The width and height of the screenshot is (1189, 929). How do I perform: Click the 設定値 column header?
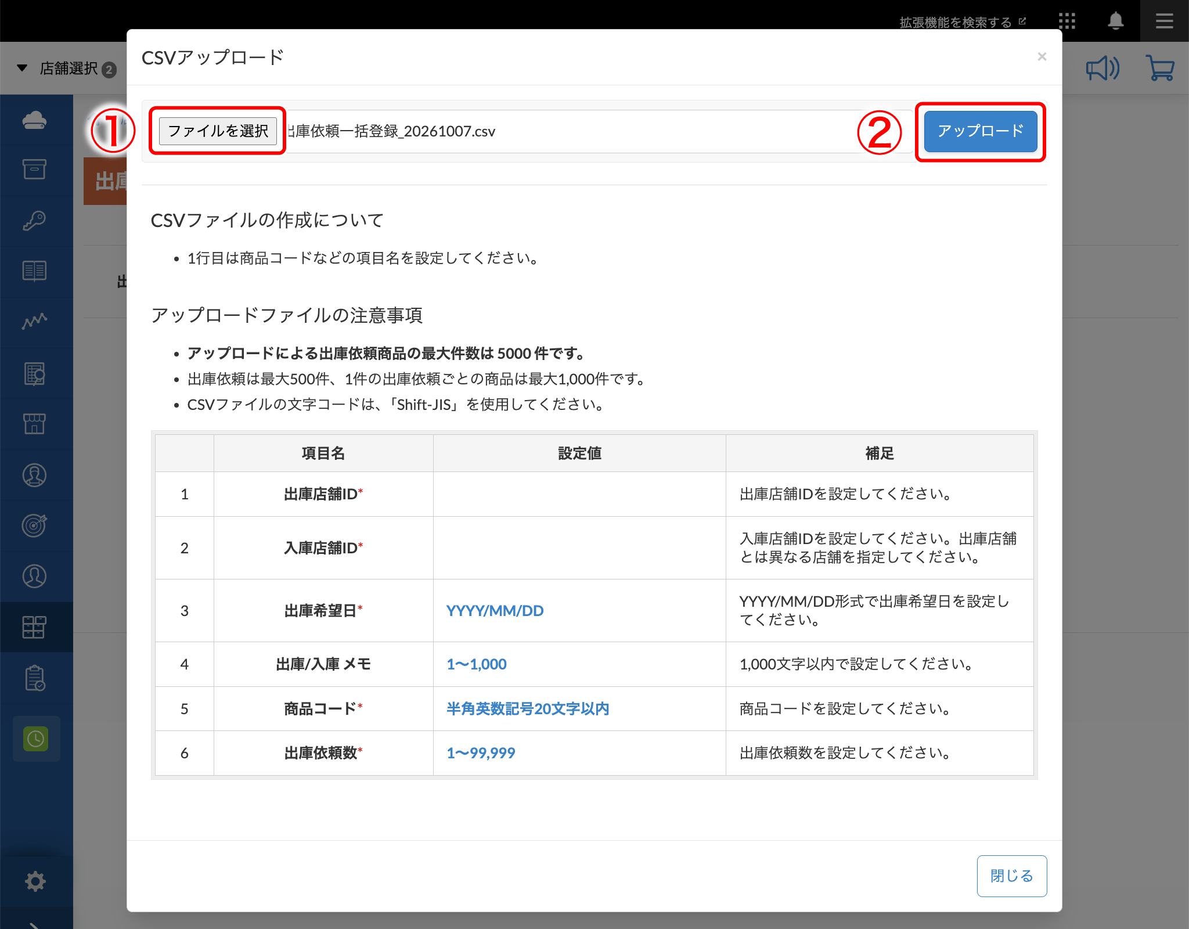pyautogui.click(x=579, y=453)
